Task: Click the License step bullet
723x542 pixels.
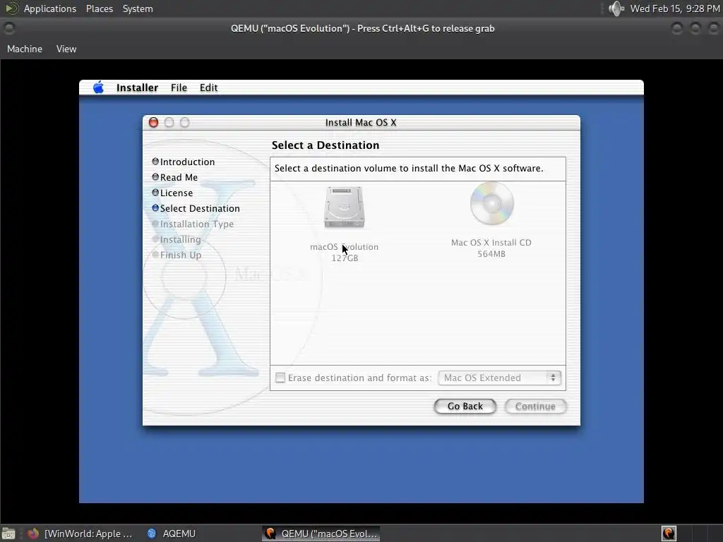Action: coord(155,192)
